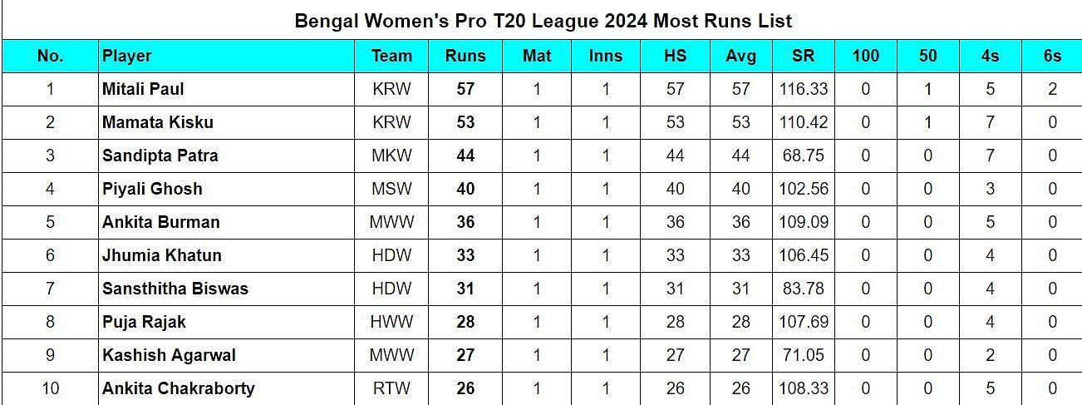
Task: Select the Runs column header
Action: click(465, 56)
